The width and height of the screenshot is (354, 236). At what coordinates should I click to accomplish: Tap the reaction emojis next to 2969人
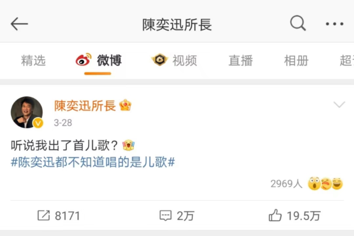pos(325,184)
